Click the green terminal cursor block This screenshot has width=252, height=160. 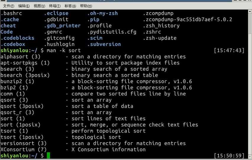(48, 156)
